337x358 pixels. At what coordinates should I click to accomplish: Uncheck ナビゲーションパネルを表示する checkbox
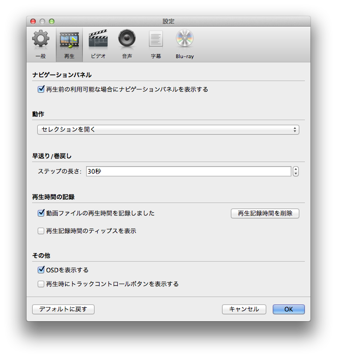point(41,89)
